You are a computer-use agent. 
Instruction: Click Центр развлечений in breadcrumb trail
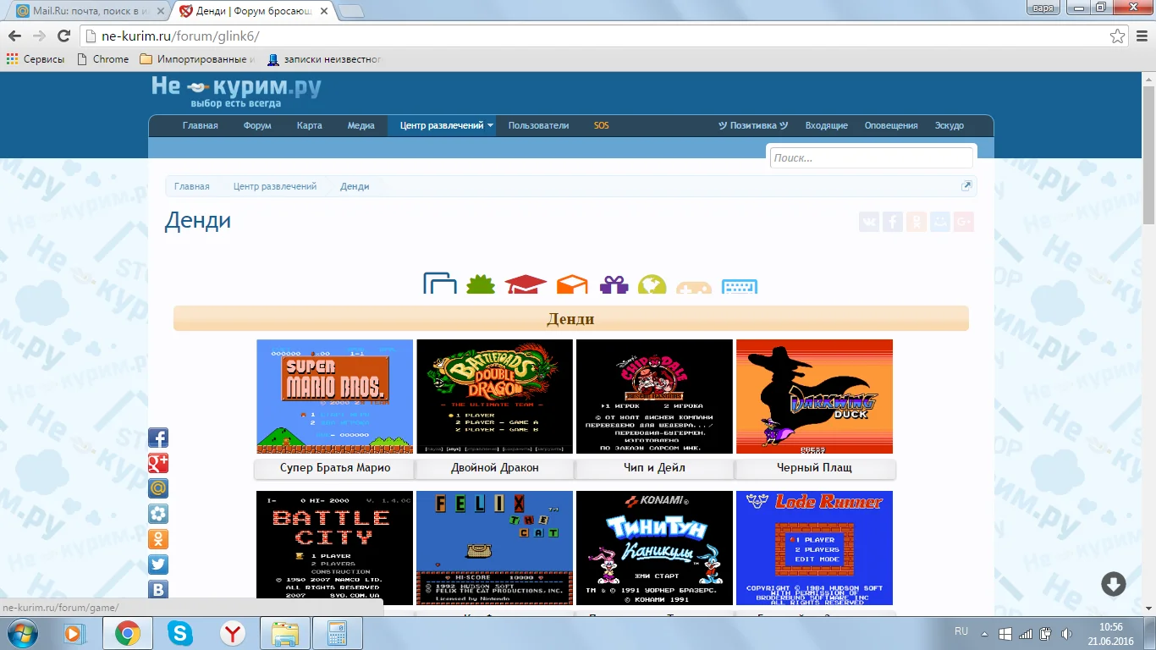(x=275, y=186)
